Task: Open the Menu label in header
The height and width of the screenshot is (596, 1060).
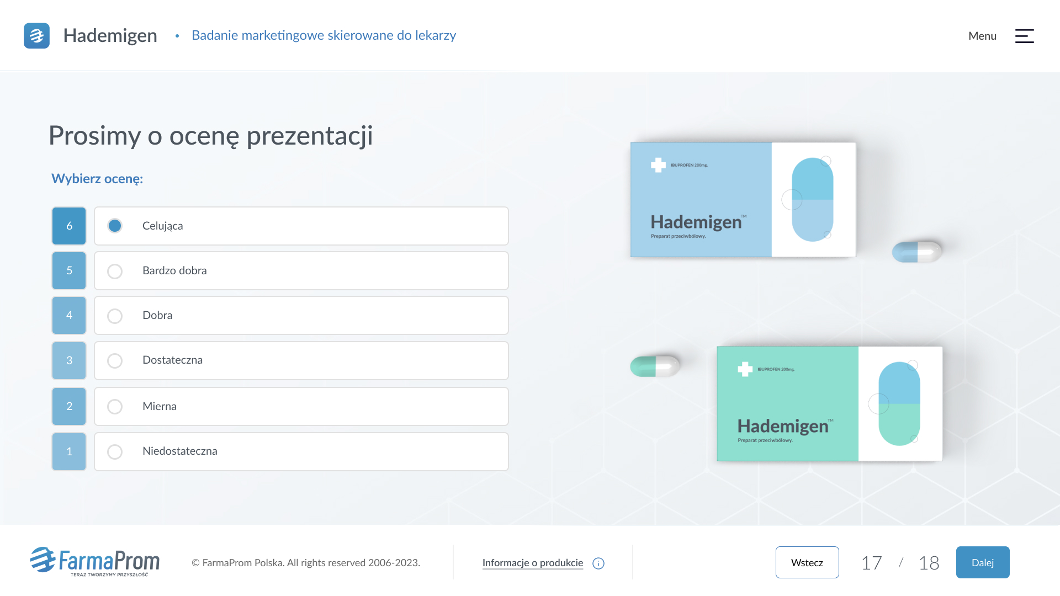Action: 982,36
